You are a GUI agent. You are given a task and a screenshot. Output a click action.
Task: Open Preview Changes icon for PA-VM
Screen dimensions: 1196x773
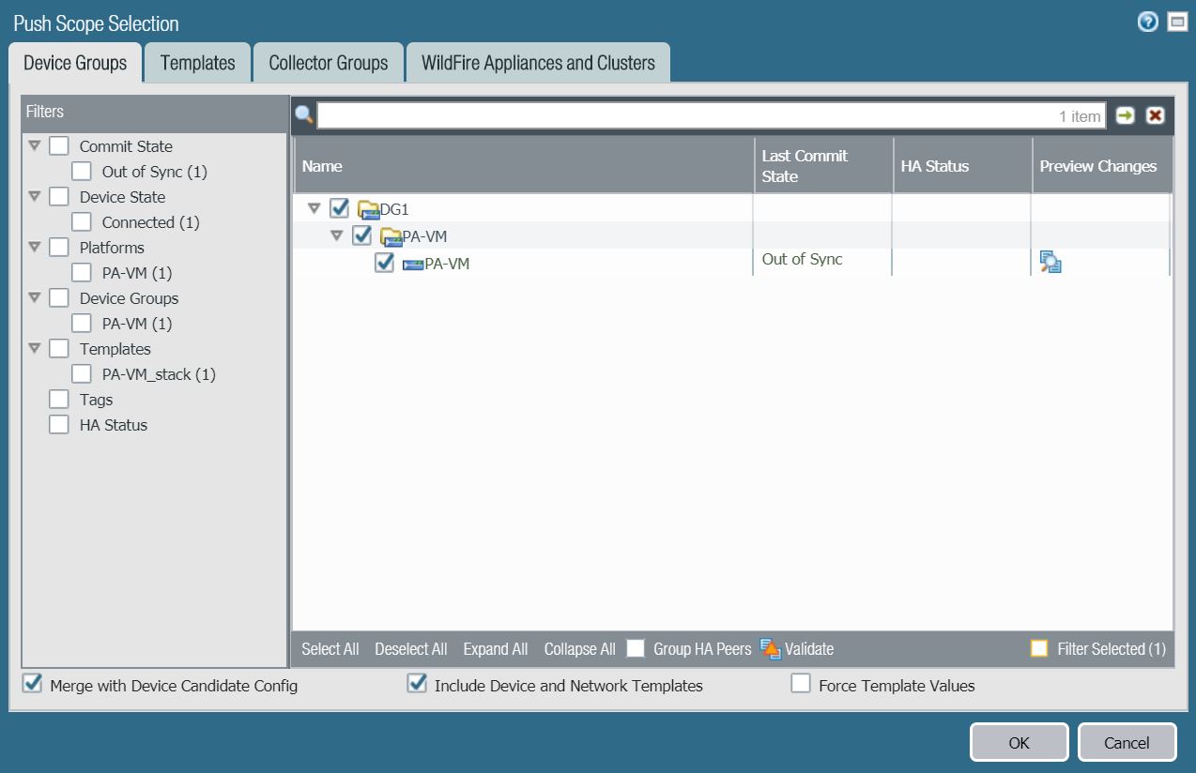(x=1050, y=262)
